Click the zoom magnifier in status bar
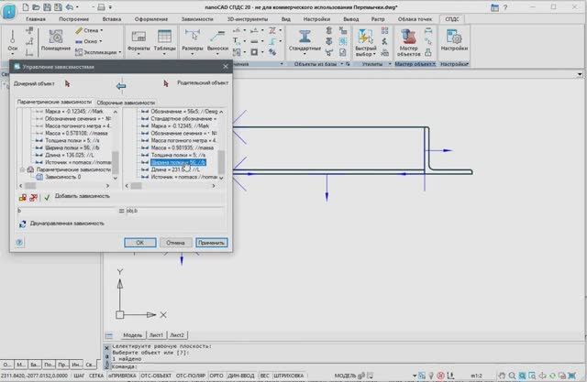587x382 pixels. 512,376
